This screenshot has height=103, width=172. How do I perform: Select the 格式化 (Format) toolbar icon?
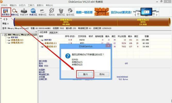pyautogui.click(x=52, y=12)
